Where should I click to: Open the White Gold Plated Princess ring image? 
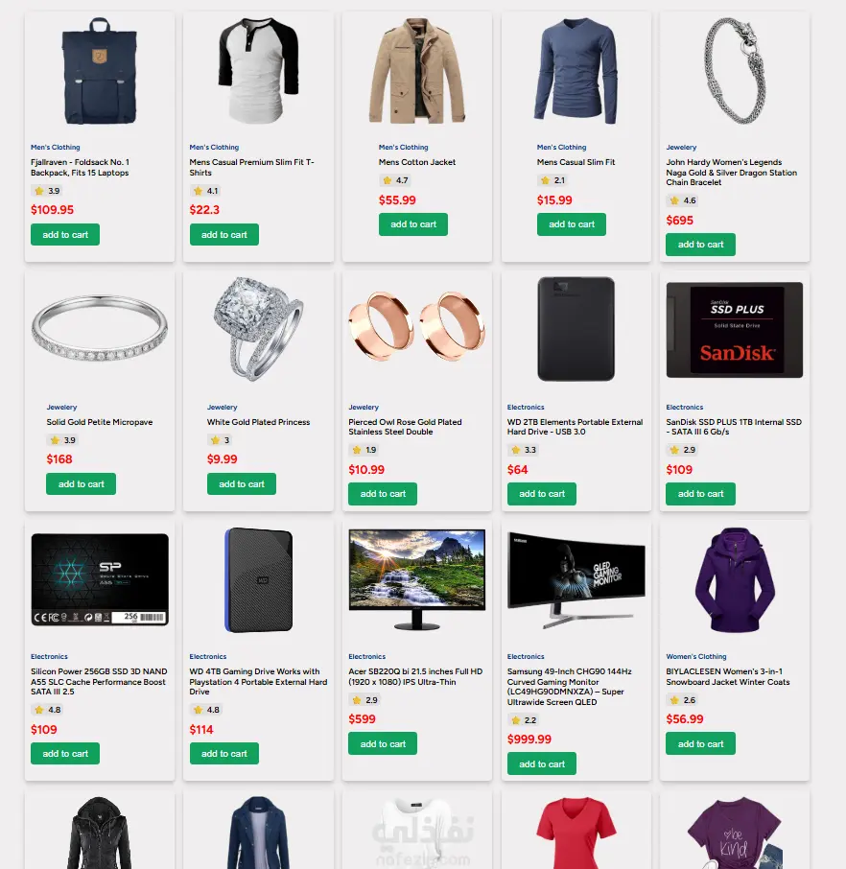[258, 329]
